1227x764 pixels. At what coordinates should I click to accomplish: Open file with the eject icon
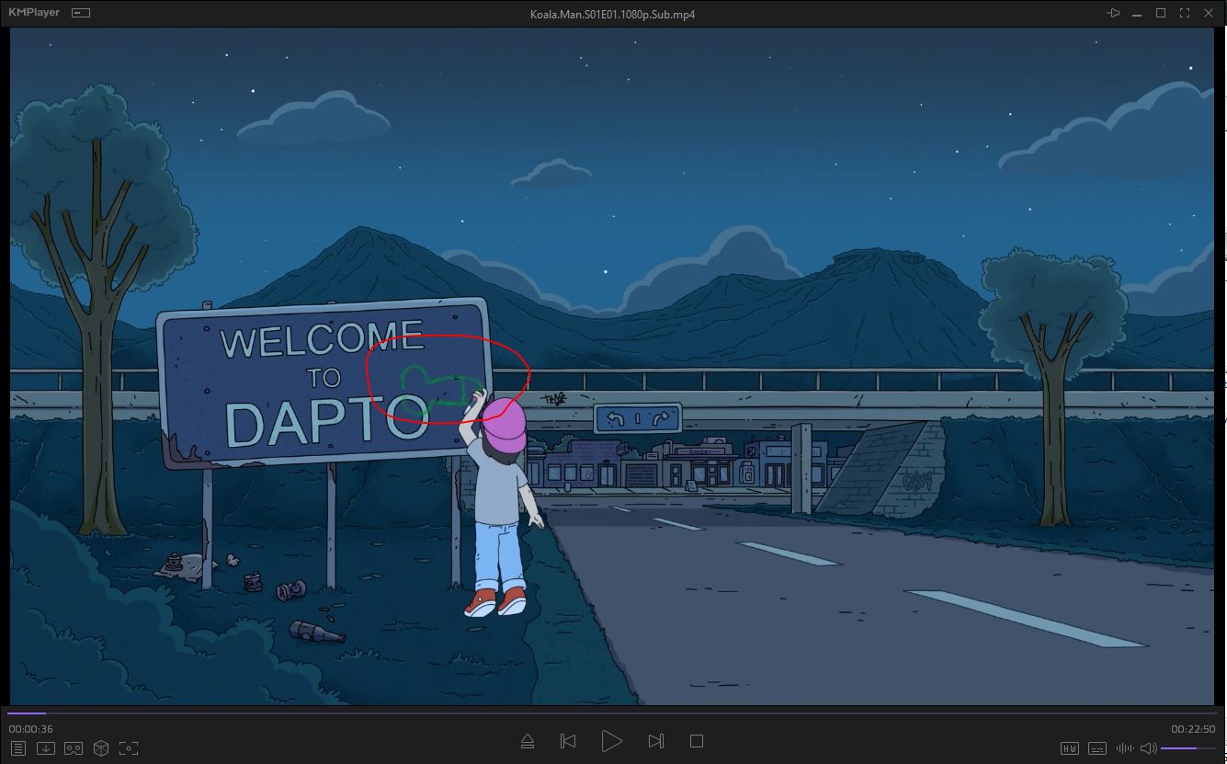528,741
